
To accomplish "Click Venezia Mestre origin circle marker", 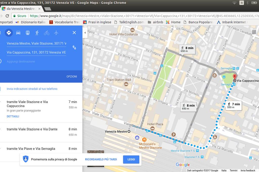I will (129, 131).
